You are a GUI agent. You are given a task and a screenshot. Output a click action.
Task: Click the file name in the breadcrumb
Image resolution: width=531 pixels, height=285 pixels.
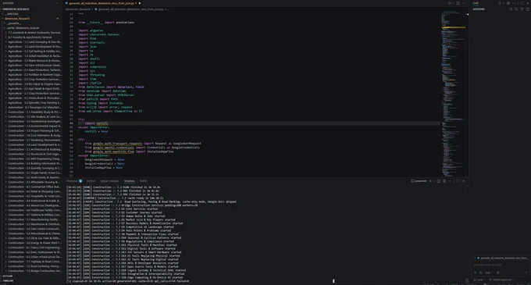click(131, 9)
